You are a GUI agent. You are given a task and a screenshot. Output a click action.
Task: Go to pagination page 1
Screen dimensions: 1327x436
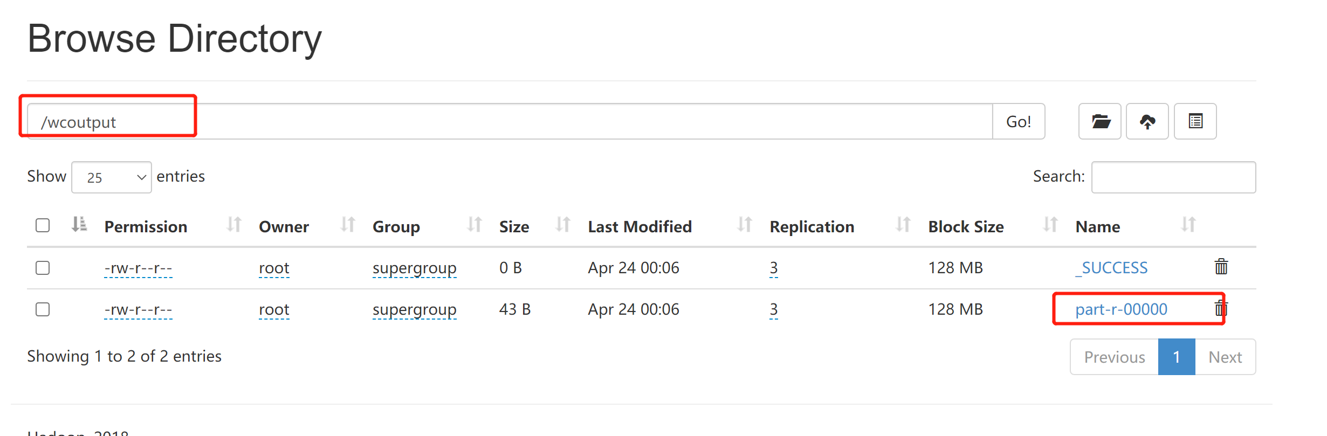pos(1176,357)
